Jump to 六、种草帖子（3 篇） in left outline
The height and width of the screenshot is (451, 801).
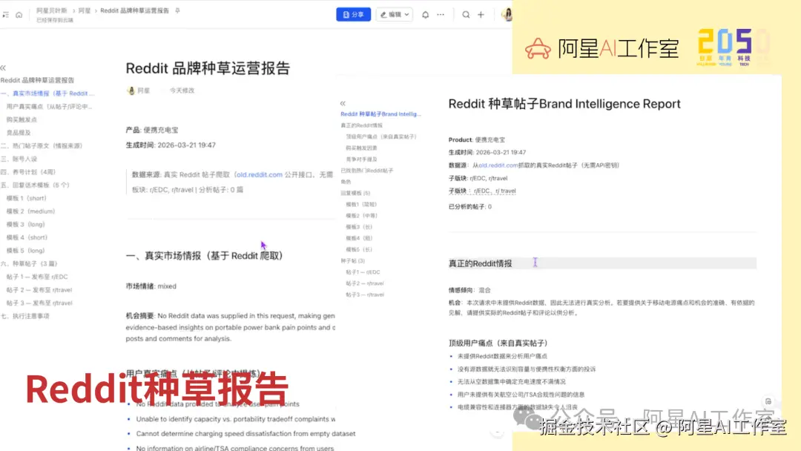coord(29,263)
